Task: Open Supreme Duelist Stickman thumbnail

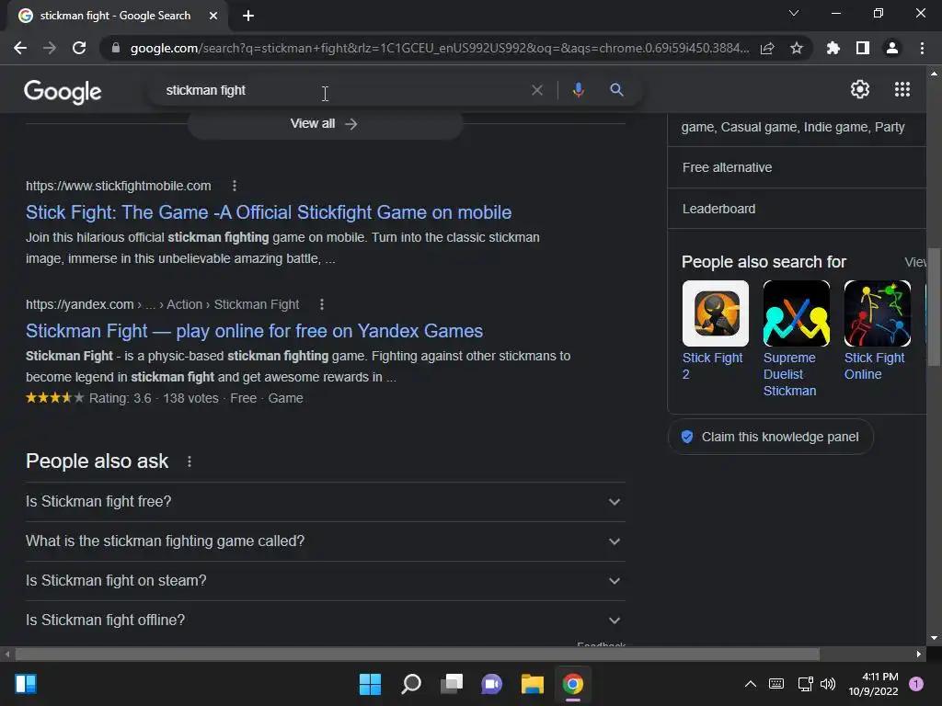Action: click(x=797, y=313)
